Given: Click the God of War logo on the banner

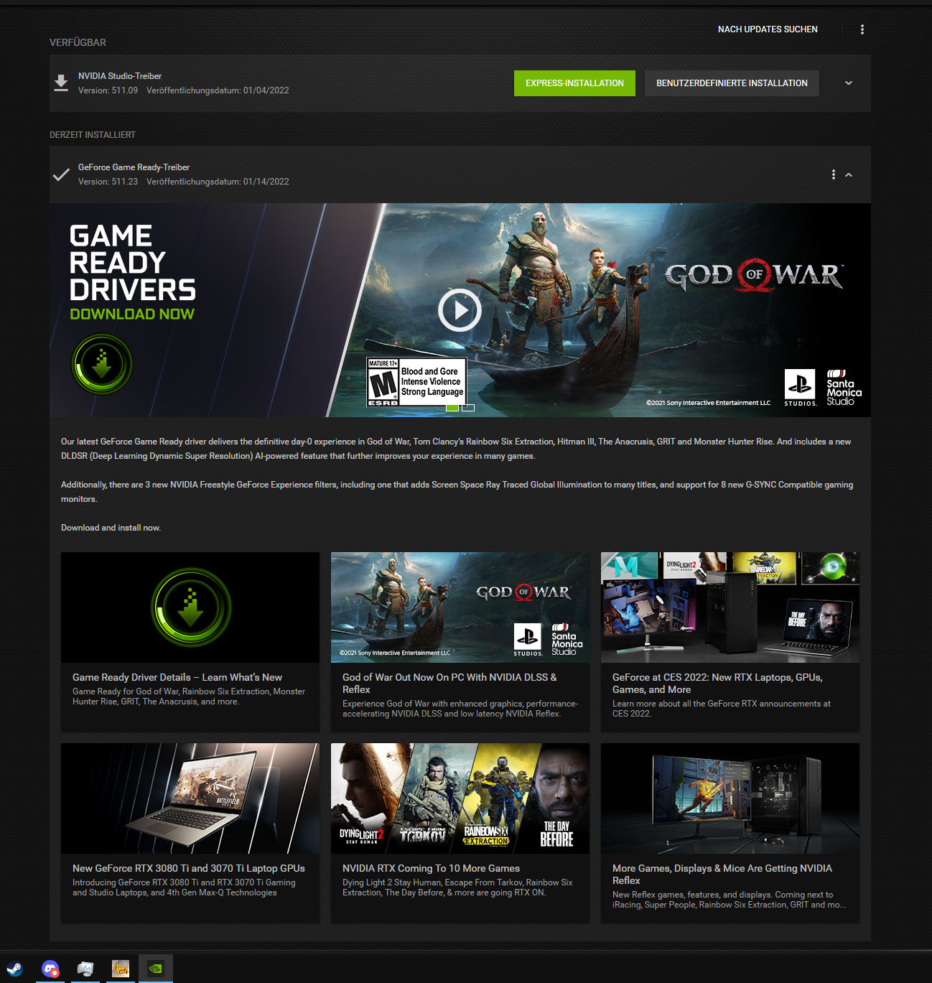Looking at the screenshot, I should [x=754, y=275].
